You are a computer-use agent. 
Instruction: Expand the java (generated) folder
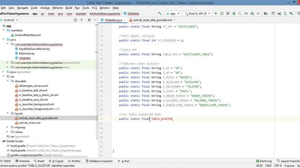pos(3,72)
